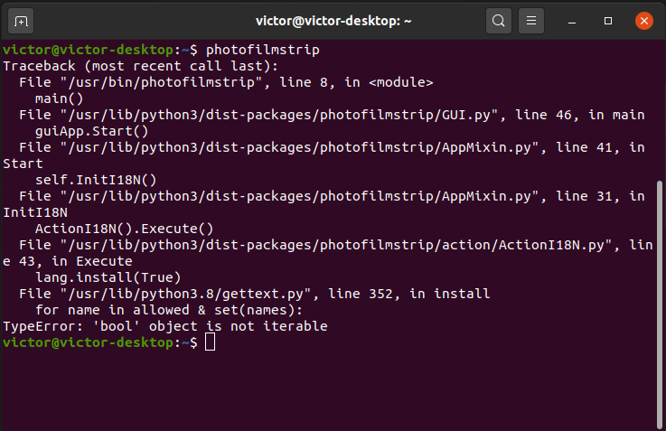Maximize the terminal window
The image size is (666, 431).
[x=608, y=20]
